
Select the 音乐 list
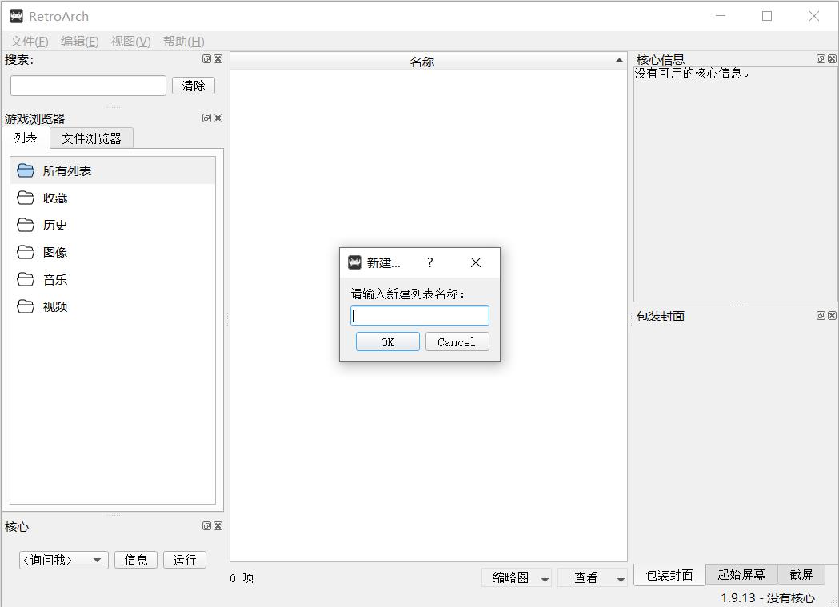point(113,279)
